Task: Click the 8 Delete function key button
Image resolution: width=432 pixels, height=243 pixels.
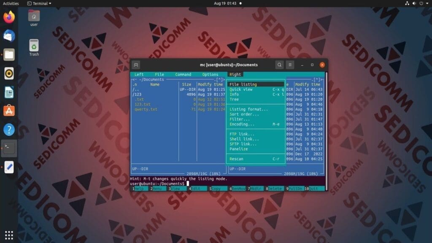Action: (x=274, y=189)
